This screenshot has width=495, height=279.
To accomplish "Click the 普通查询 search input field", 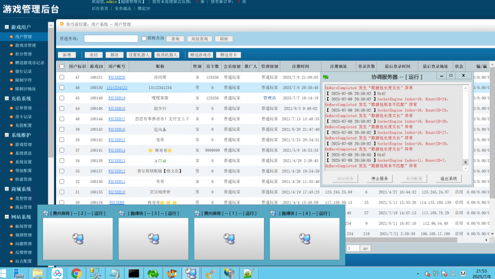I will tap(111, 39).
